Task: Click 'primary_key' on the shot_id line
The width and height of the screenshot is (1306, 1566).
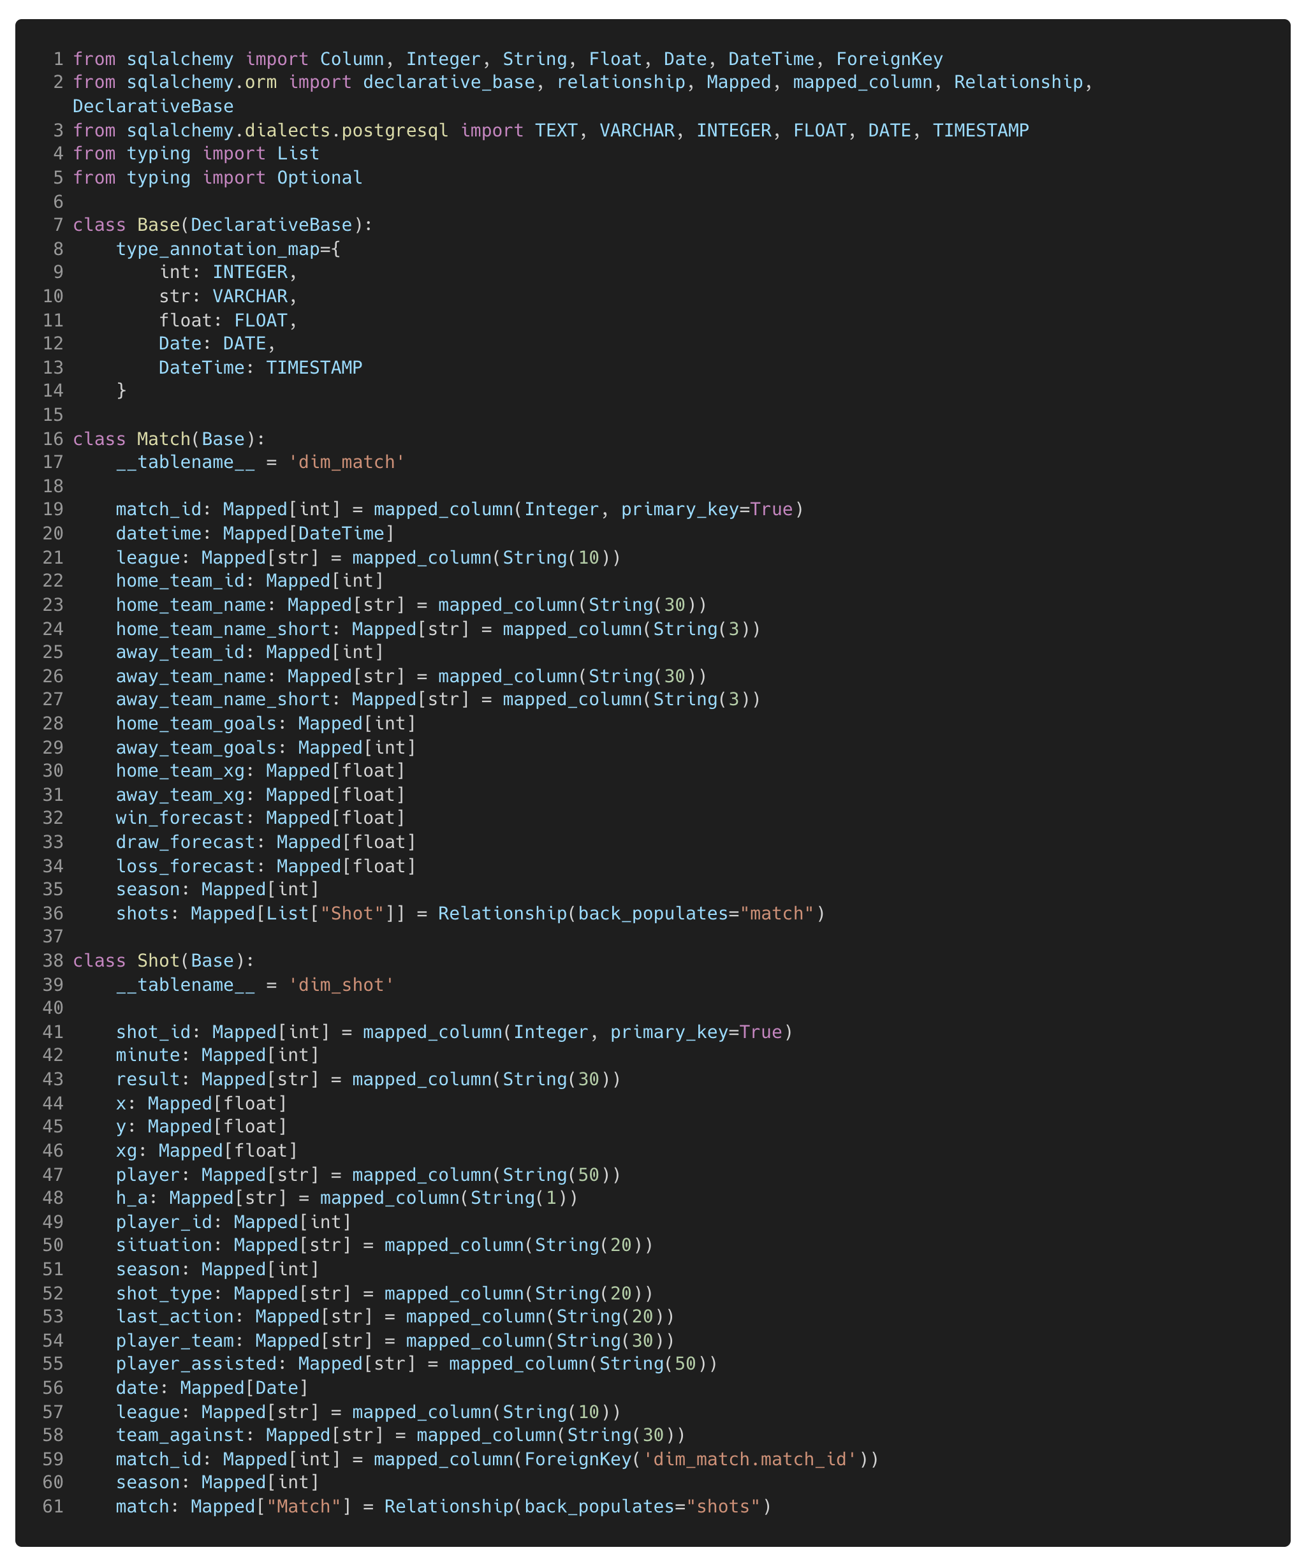Action: (x=669, y=1032)
